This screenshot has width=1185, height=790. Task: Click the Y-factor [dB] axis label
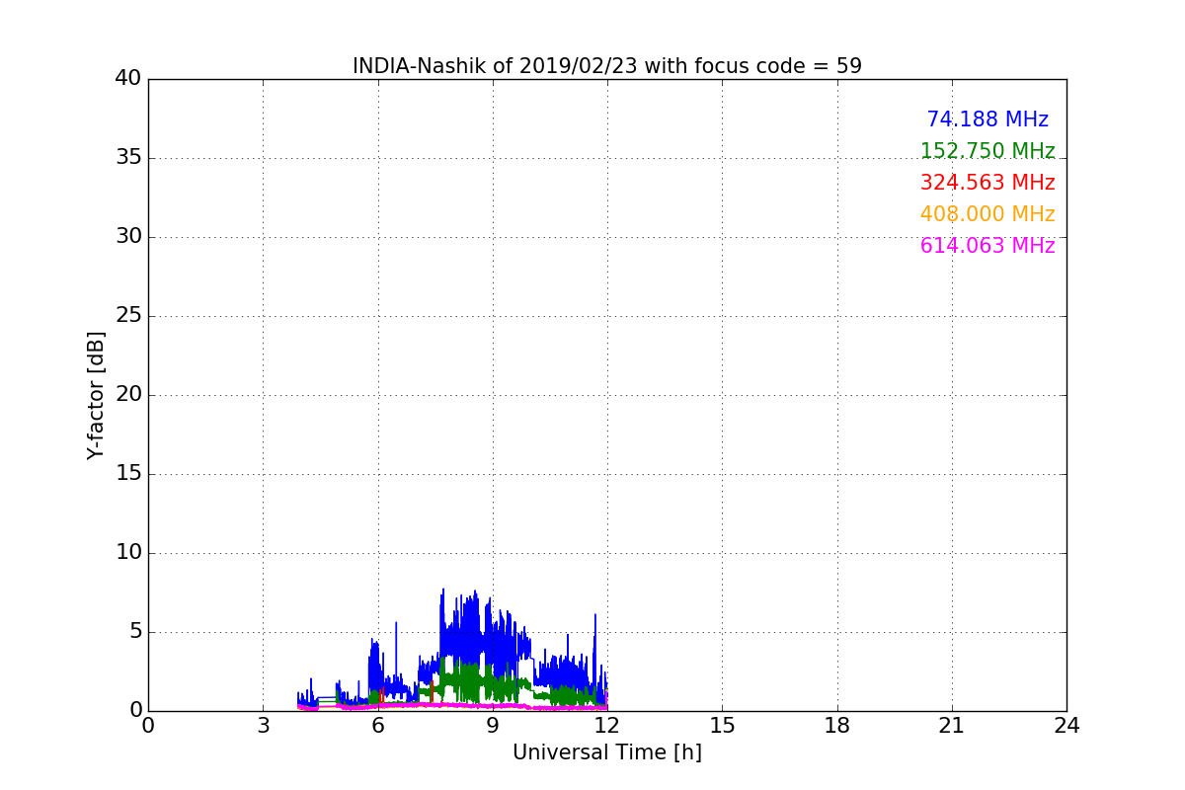click(96, 395)
